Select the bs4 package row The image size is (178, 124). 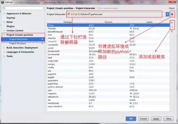click(x=108, y=35)
